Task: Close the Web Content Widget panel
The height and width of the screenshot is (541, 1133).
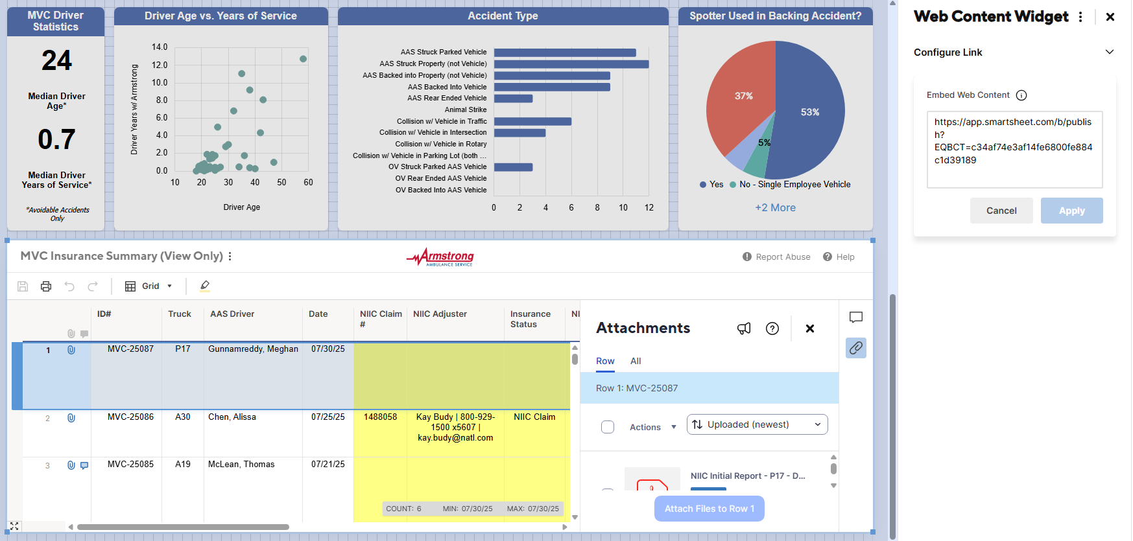Action: coord(1110,17)
